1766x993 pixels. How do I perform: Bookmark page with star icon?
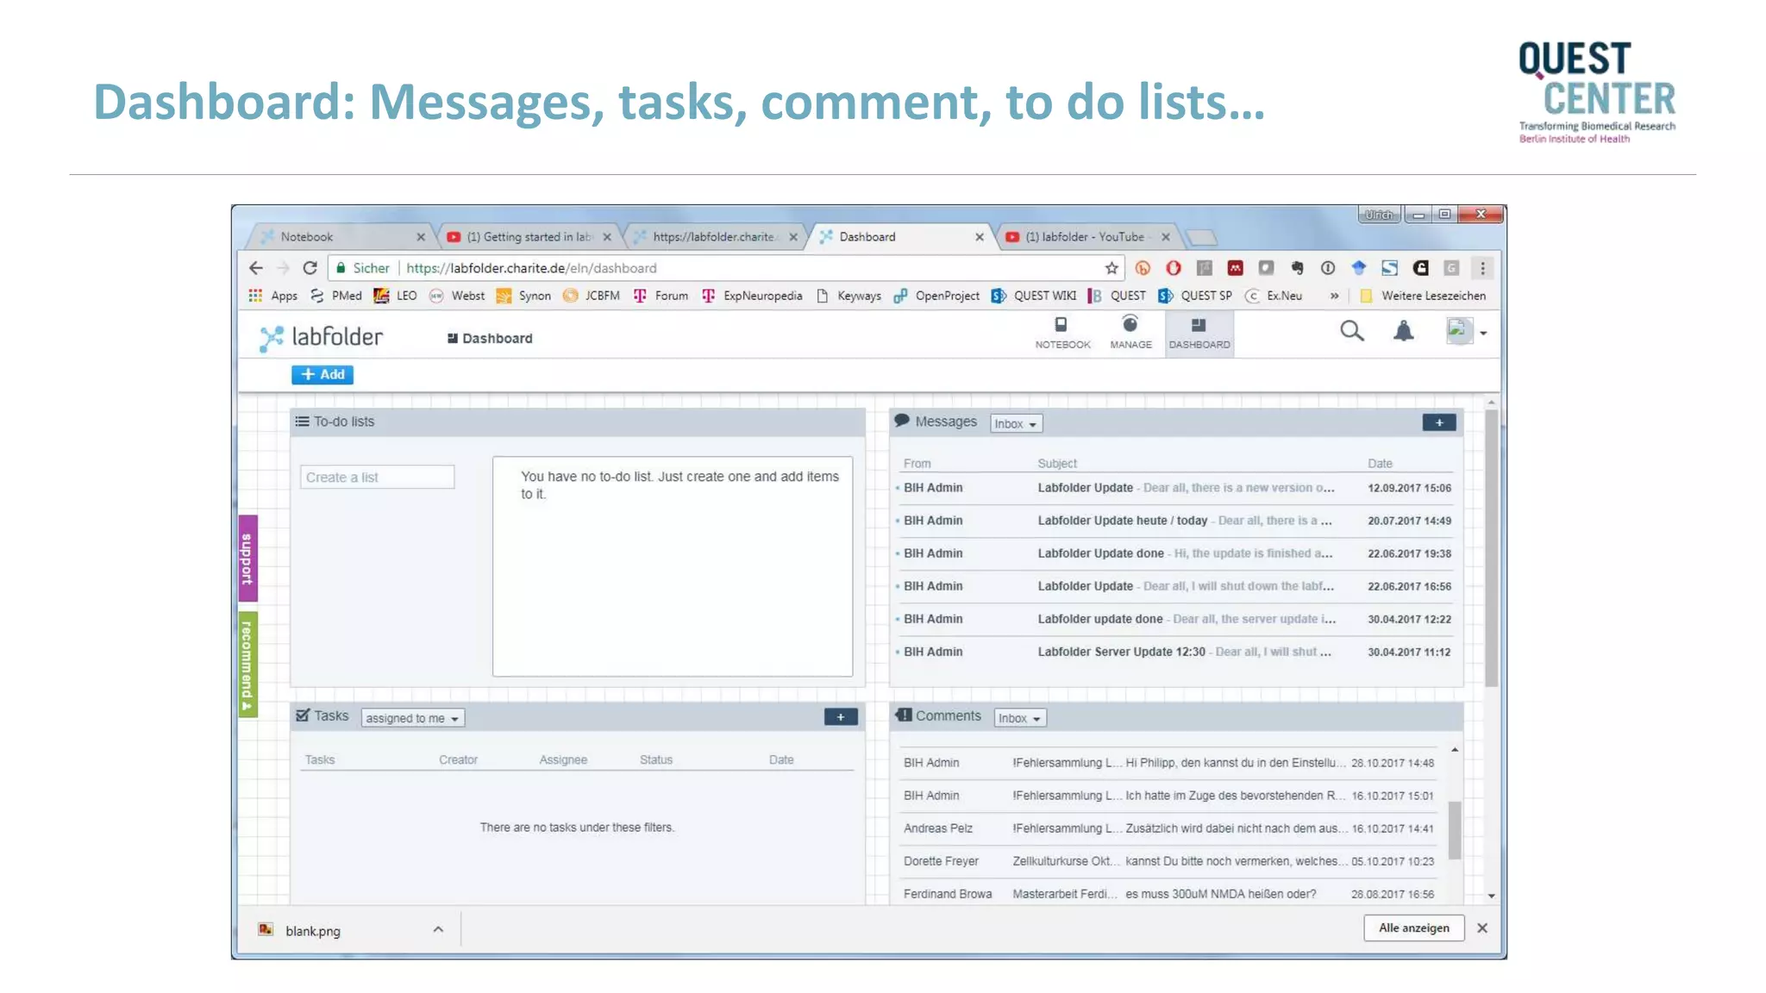[x=1112, y=268]
